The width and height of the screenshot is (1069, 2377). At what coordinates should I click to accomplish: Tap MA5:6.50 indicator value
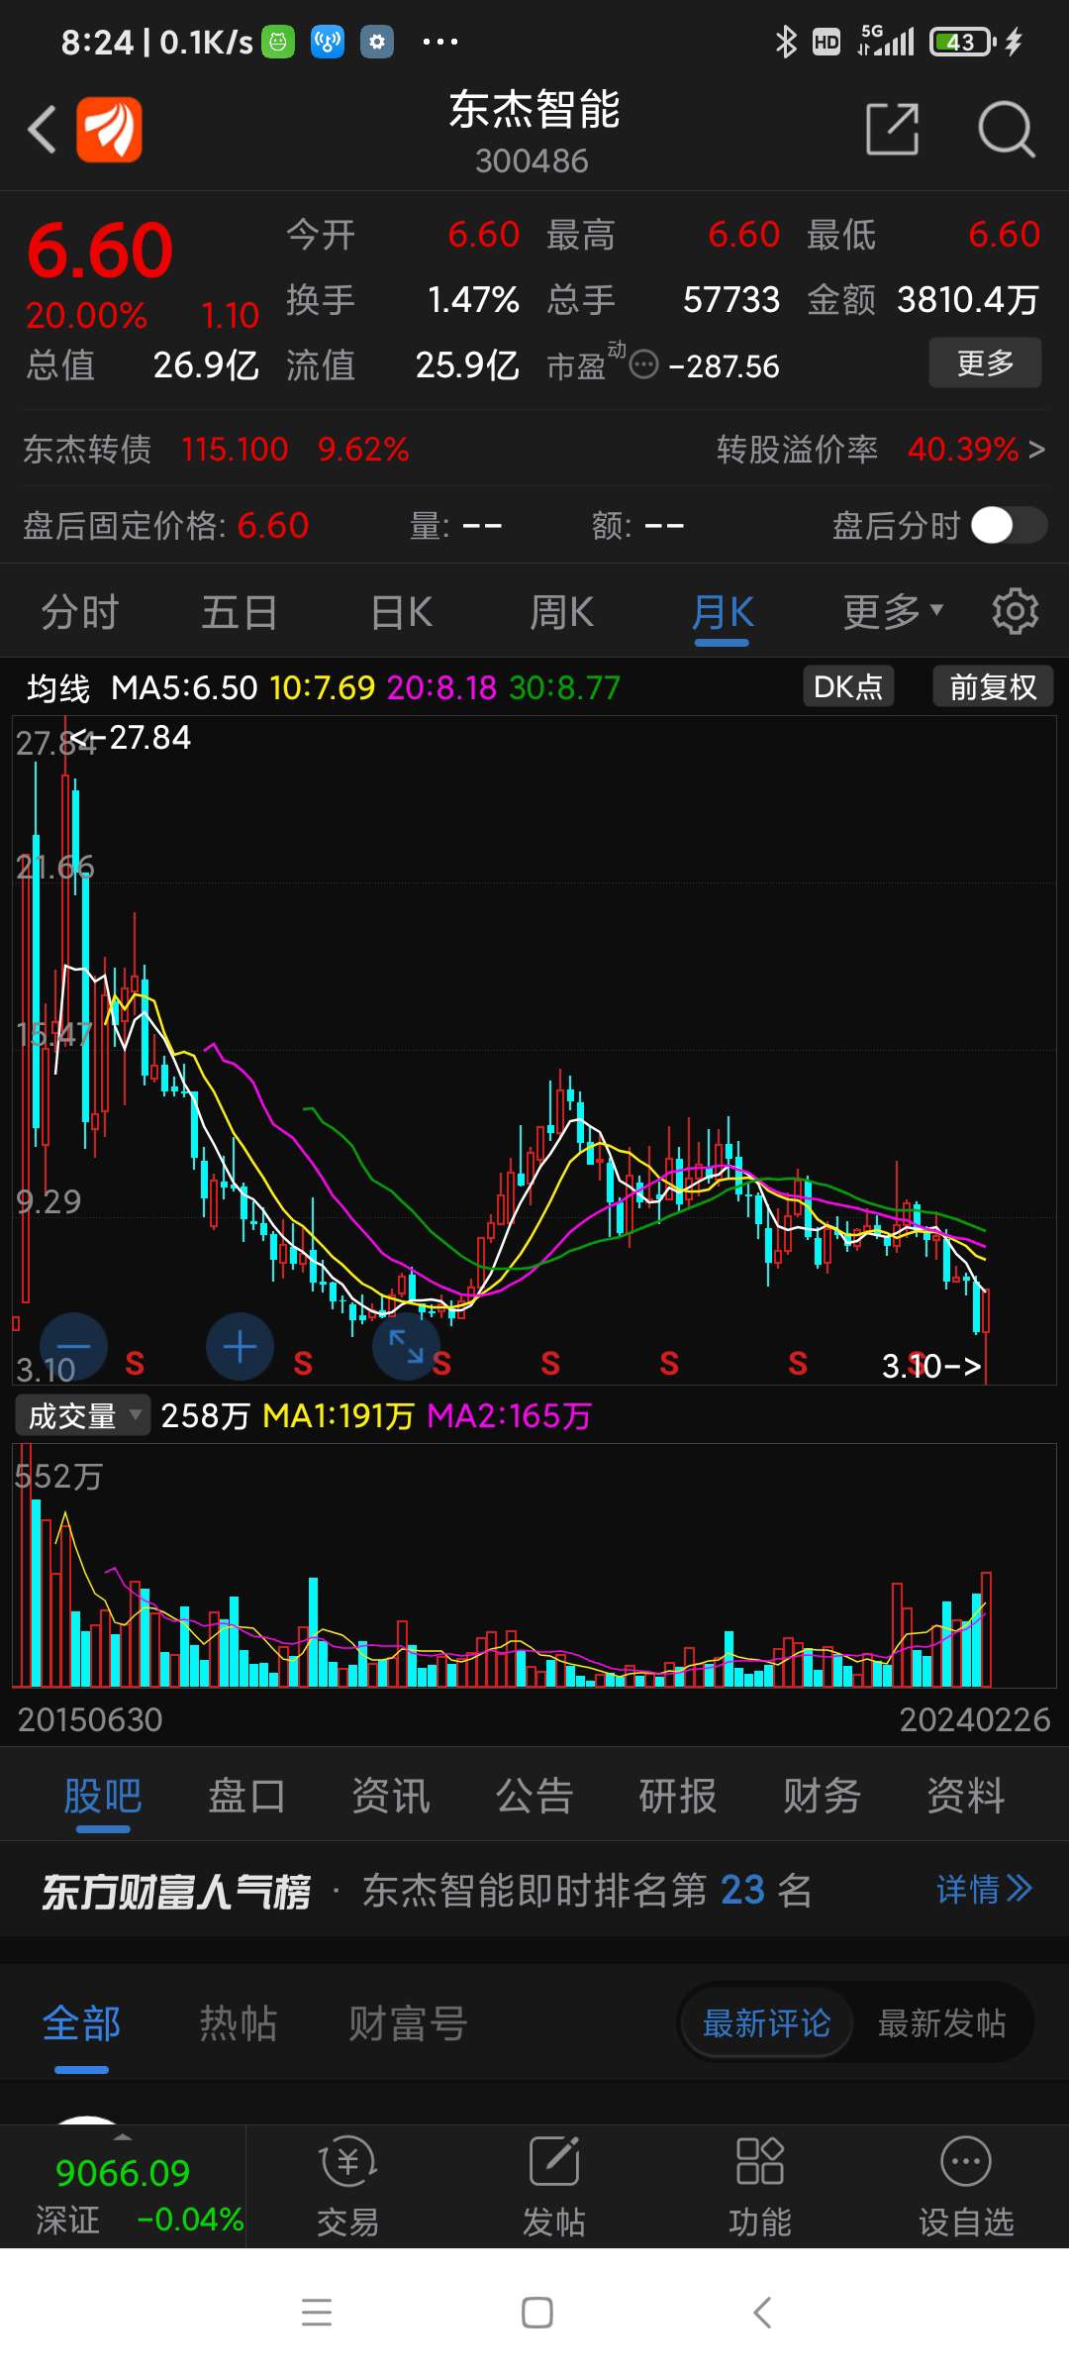[x=184, y=688]
